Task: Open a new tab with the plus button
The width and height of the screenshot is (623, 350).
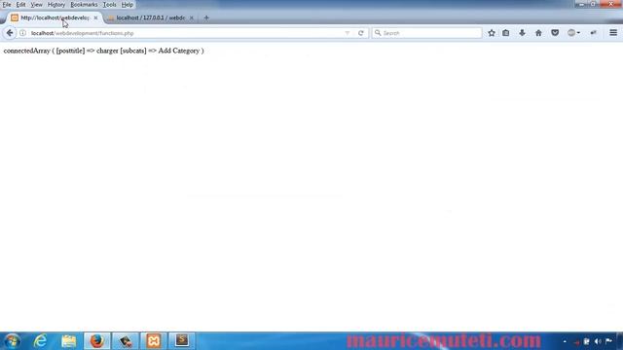Action: pos(206,17)
